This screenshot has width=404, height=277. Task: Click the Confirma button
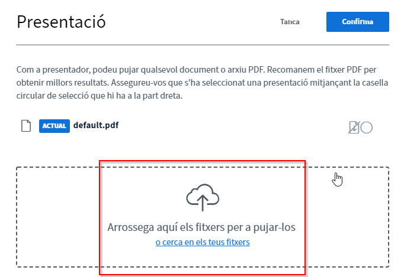[x=357, y=22]
